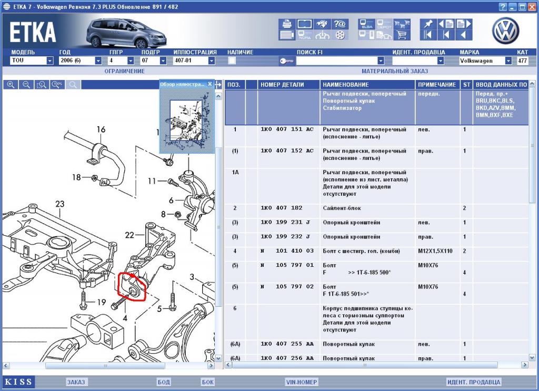Viewport: 539px width, 391px height.
Task: Click the window help question mark button
Action: (503, 7)
